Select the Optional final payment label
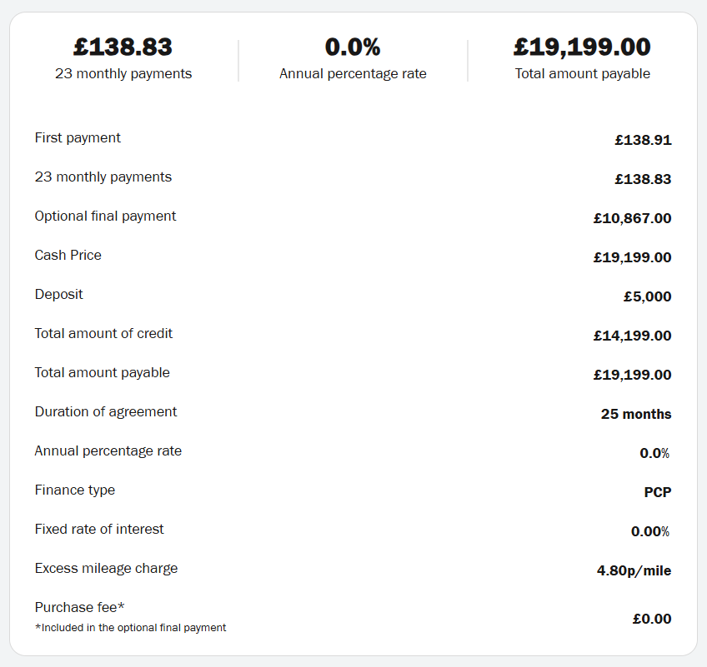Image resolution: width=707 pixels, height=667 pixels. point(105,217)
